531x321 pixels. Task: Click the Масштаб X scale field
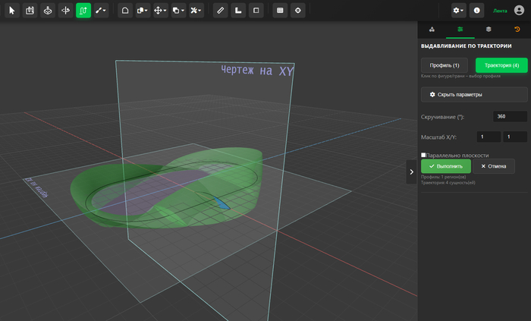pos(489,137)
